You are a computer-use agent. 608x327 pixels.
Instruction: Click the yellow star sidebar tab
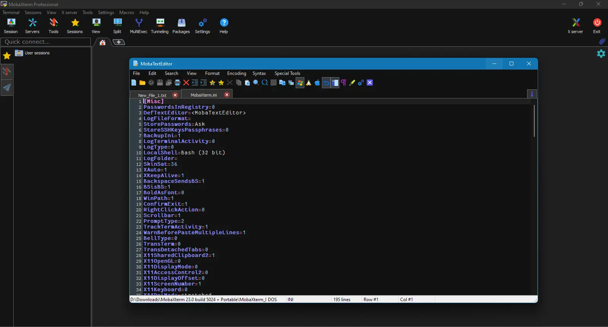click(x=7, y=56)
